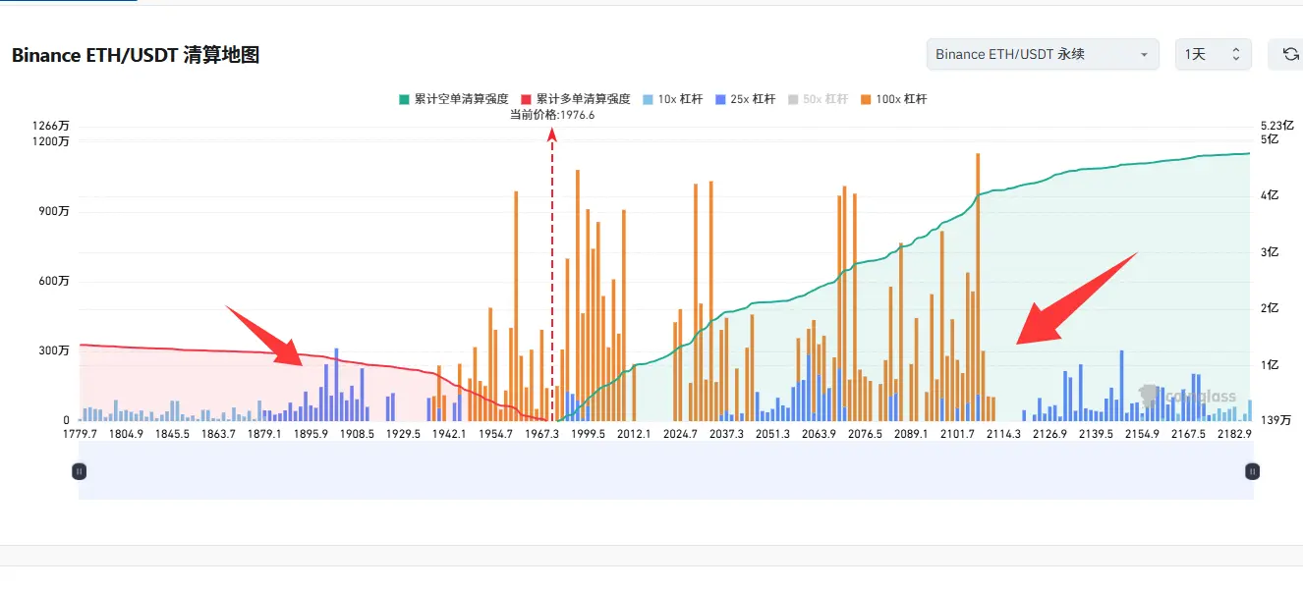Click x-axis label 2051.3
Image resolution: width=1303 pixels, height=590 pixels.
pos(772,434)
